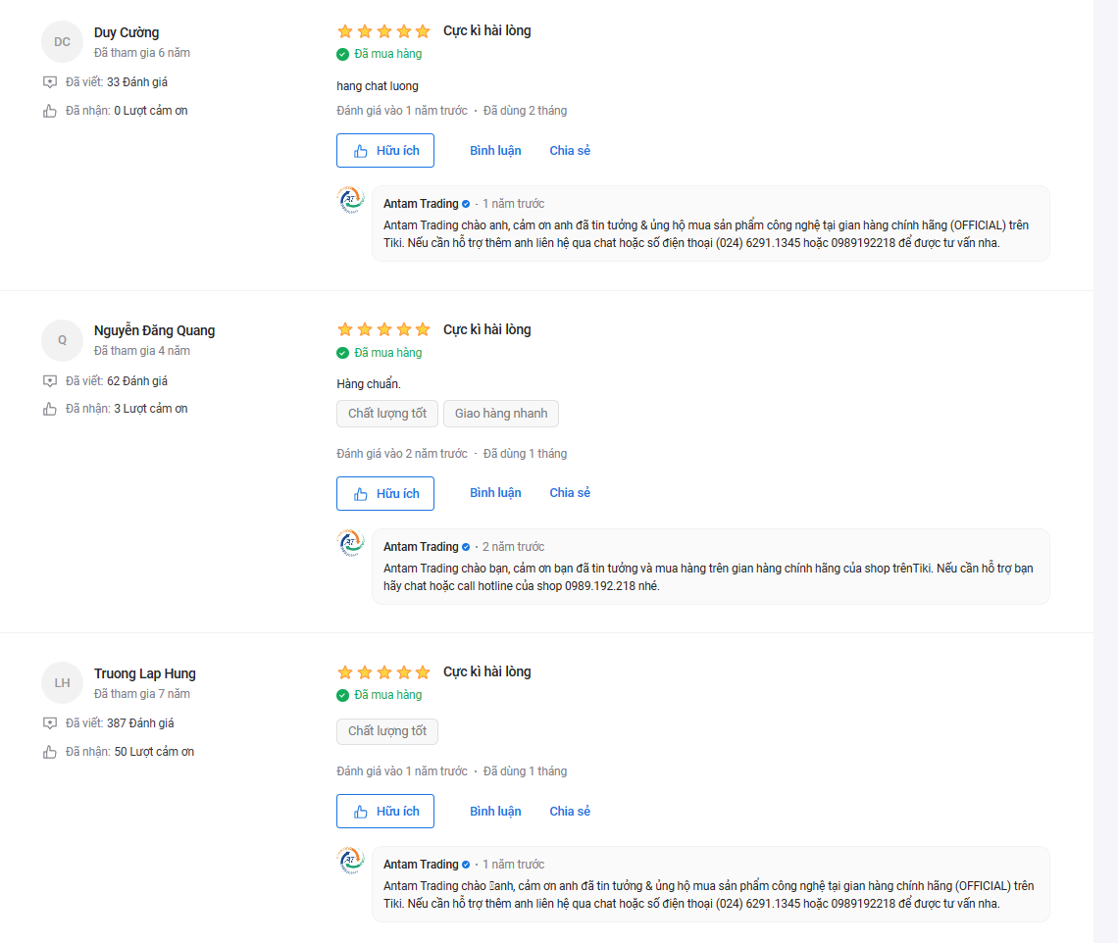
Task: Click the DC avatar of Duy Cường
Action: [62, 41]
